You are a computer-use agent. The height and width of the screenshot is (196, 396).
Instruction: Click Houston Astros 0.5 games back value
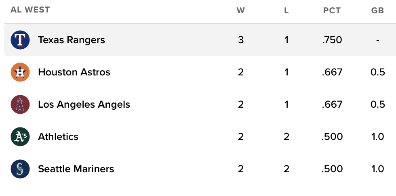click(x=377, y=72)
